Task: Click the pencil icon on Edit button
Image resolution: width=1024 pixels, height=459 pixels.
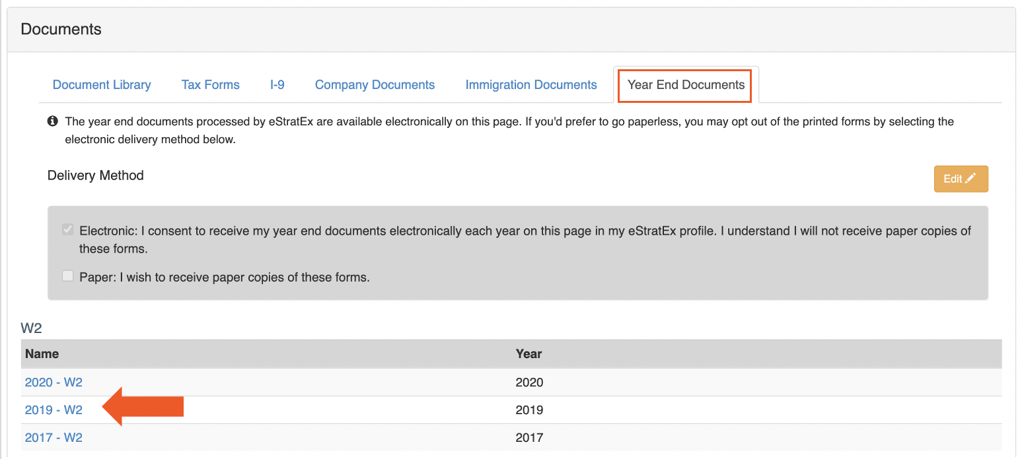Action: (x=971, y=178)
